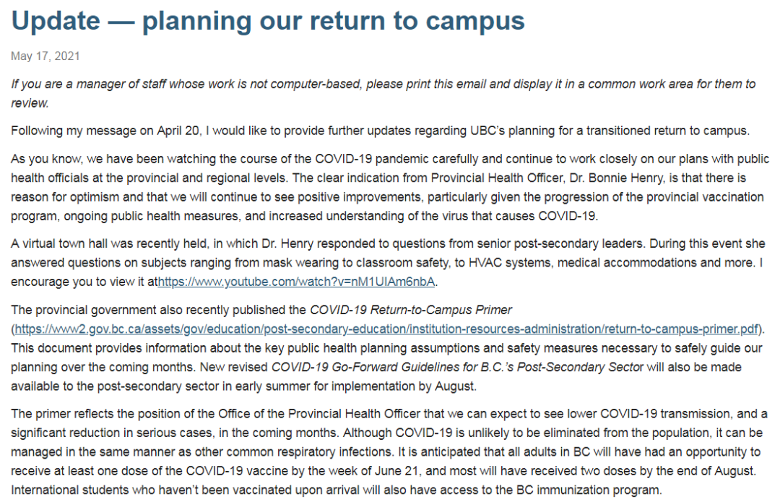
Task: Click the sentence 'I encourage you to view it at'
Action: tap(84, 281)
